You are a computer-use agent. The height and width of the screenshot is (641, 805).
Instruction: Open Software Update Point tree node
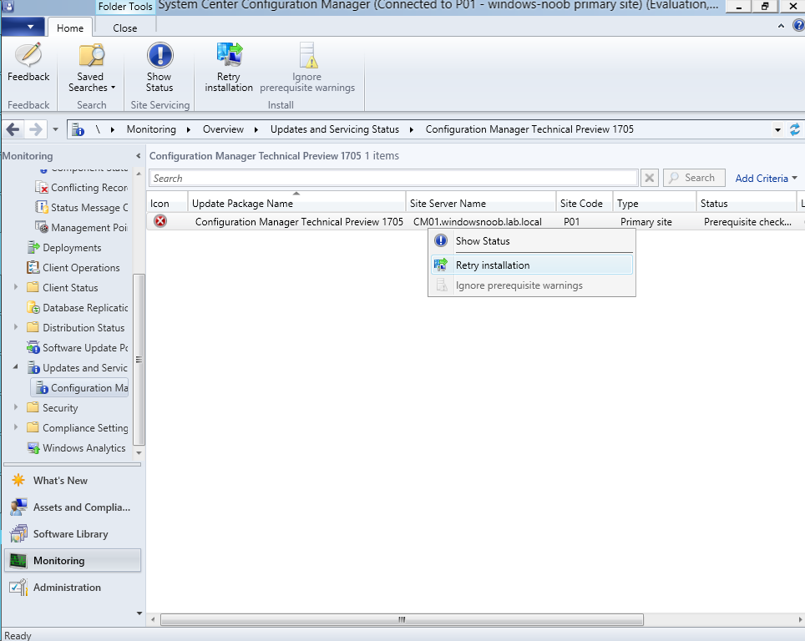(78, 347)
